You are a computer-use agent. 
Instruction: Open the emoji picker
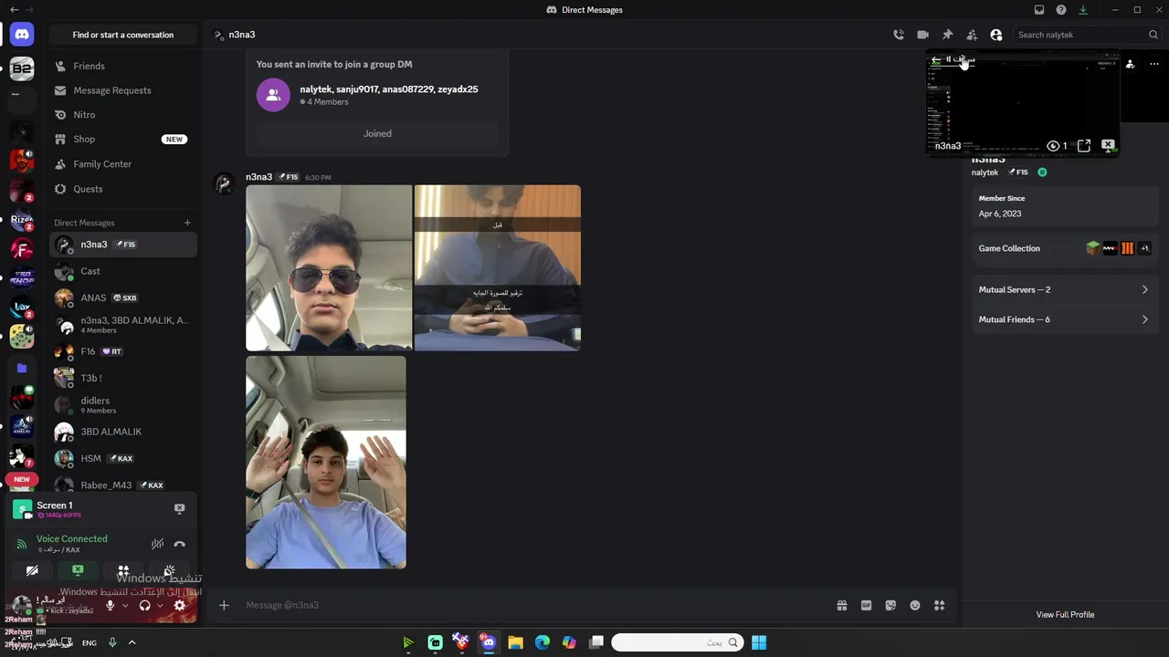click(915, 605)
